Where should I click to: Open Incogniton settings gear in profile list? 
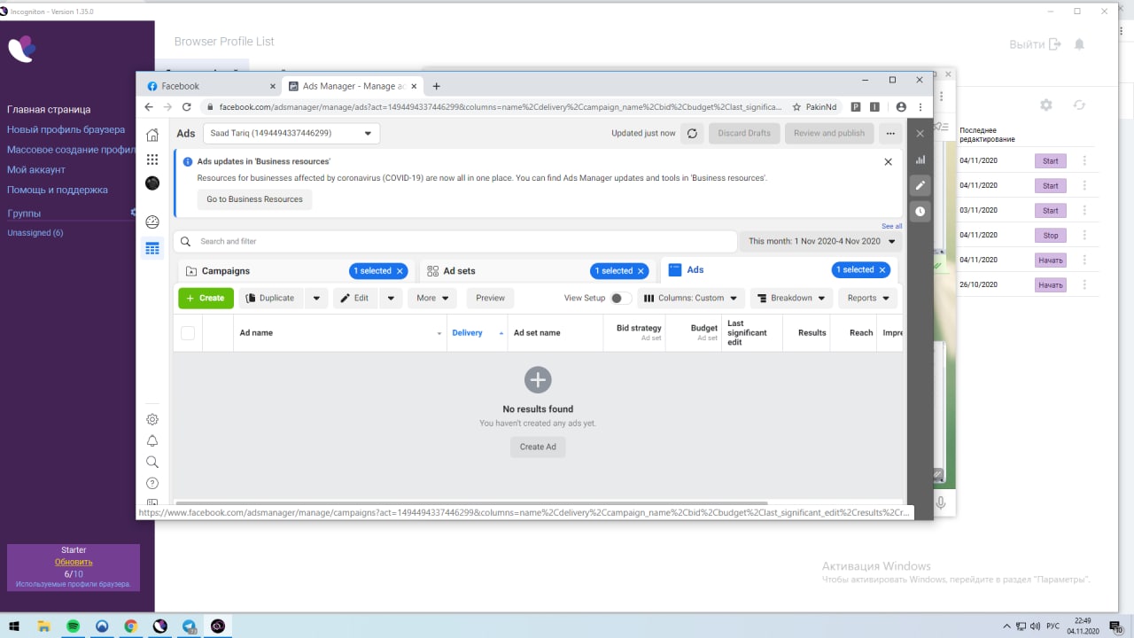click(x=1046, y=105)
